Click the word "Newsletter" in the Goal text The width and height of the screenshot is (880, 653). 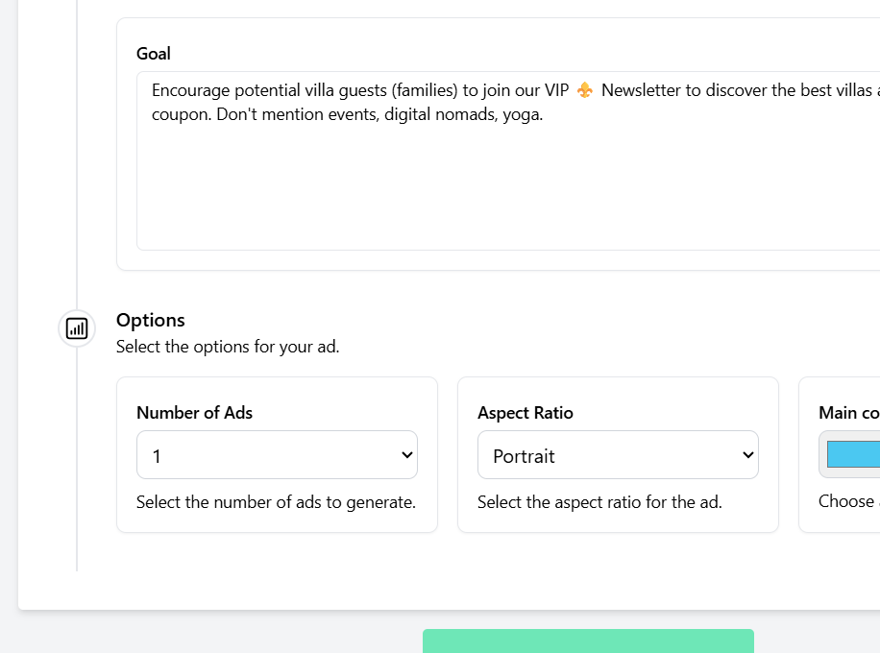641,91
